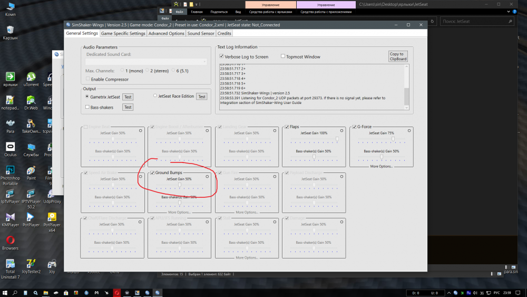
Task: Open the IPTVPlayer 50.2 desktop shortcut
Action: tap(31, 199)
